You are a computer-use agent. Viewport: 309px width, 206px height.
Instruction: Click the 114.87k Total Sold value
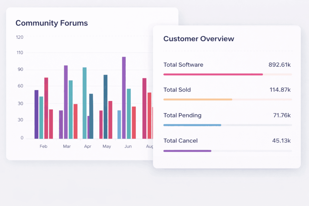(x=280, y=90)
